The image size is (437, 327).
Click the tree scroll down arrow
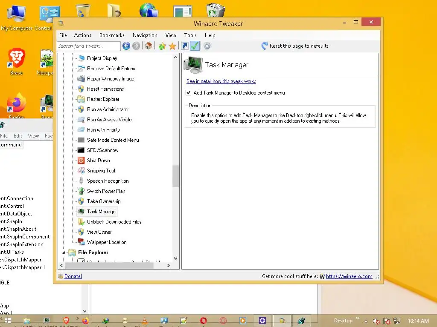[175, 258]
